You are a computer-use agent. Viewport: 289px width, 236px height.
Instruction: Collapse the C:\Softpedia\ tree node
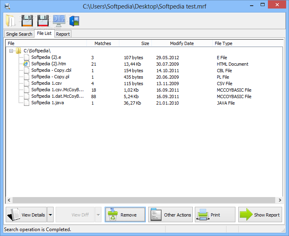11,51
